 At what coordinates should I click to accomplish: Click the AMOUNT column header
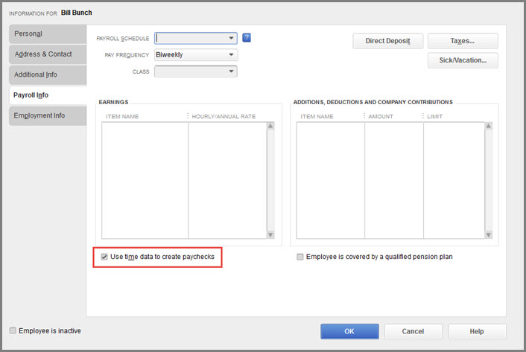pyautogui.click(x=381, y=117)
